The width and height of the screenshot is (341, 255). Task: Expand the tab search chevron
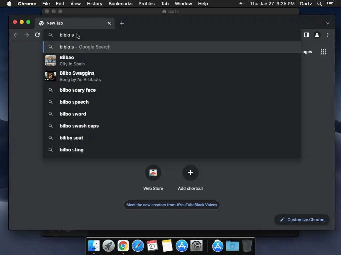pos(328,23)
